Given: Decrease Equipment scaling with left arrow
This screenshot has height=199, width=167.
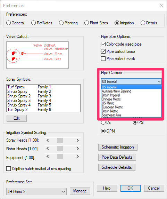Looking at the screenshot, I should (48, 157).
